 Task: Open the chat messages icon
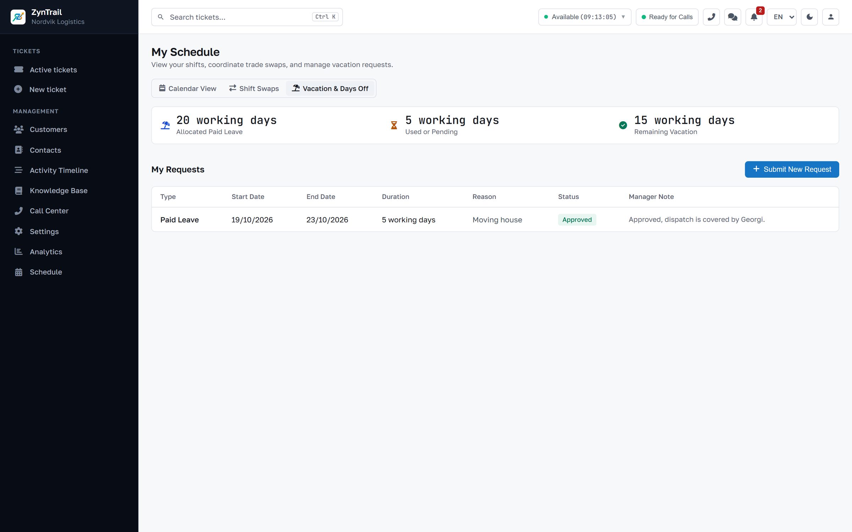[x=732, y=17]
